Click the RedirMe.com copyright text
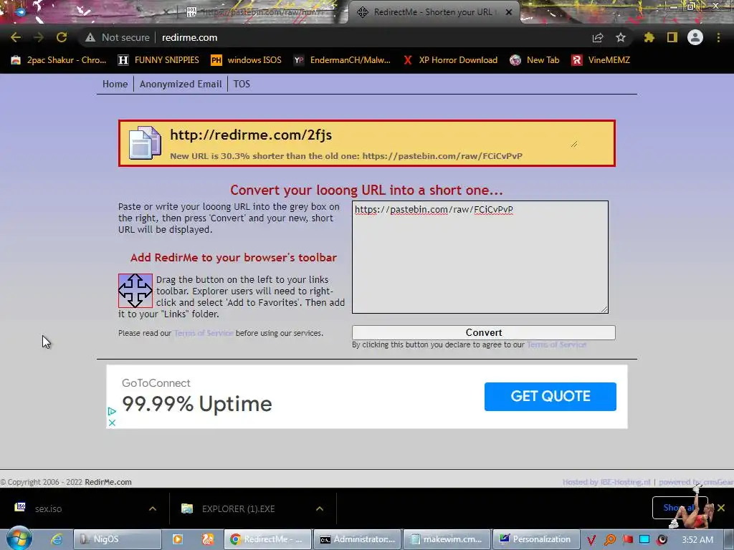The image size is (734, 550). (x=108, y=482)
